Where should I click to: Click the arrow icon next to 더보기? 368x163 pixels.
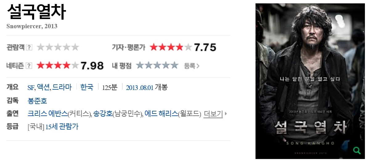226,114
